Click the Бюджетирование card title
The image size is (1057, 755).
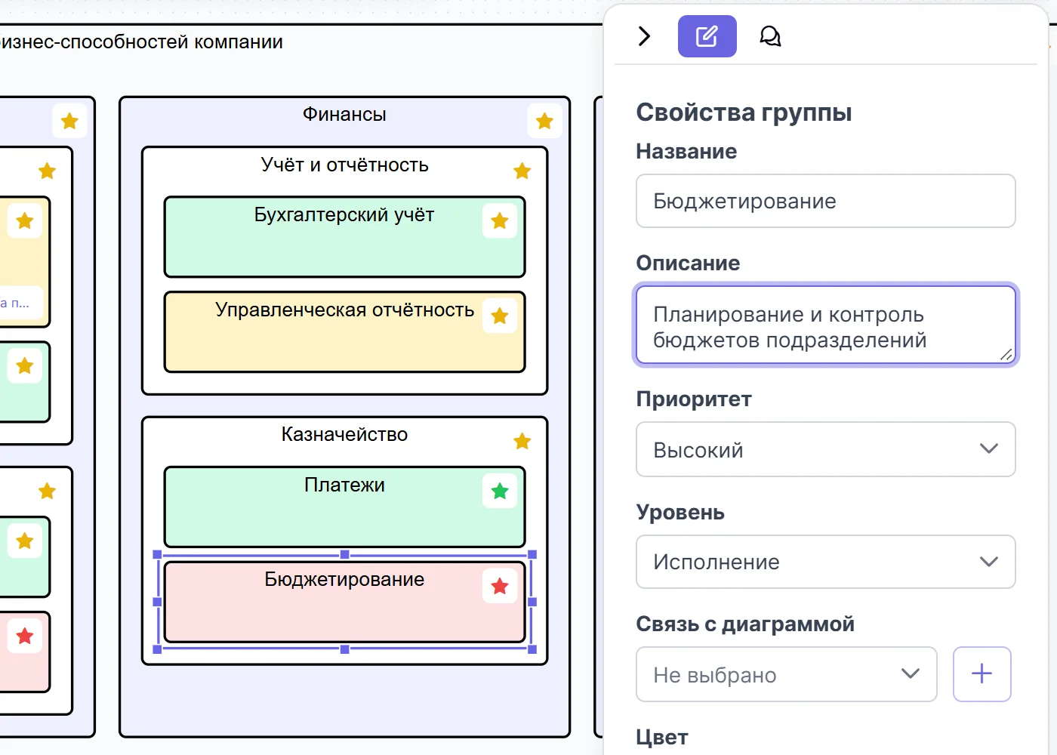click(344, 579)
